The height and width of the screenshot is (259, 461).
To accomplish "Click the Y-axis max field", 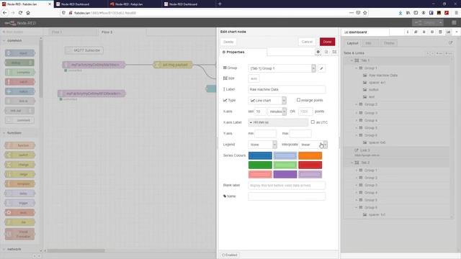I will click(x=300, y=133).
